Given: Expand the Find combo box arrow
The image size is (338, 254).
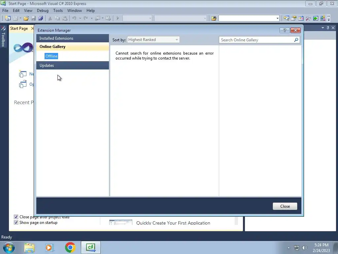Looking at the screenshot, I should click(x=277, y=19).
